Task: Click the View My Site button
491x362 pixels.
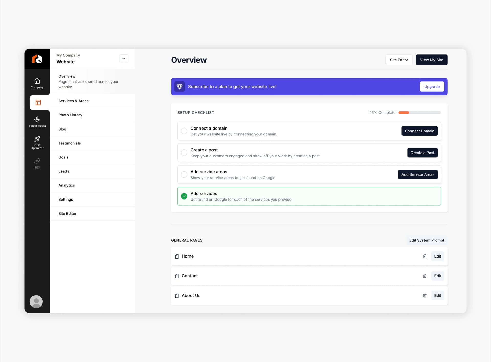Action: tap(431, 60)
